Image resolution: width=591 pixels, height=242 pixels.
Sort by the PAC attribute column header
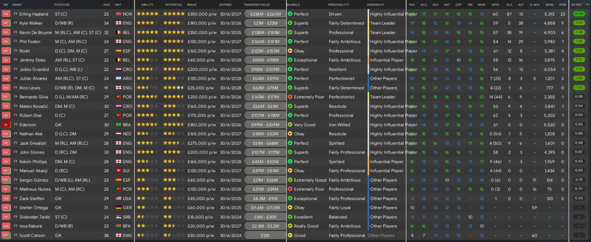412,4
